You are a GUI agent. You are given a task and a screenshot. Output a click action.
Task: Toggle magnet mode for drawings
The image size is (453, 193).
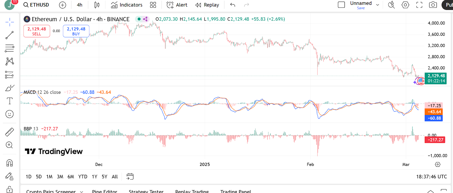click(10, 163)
